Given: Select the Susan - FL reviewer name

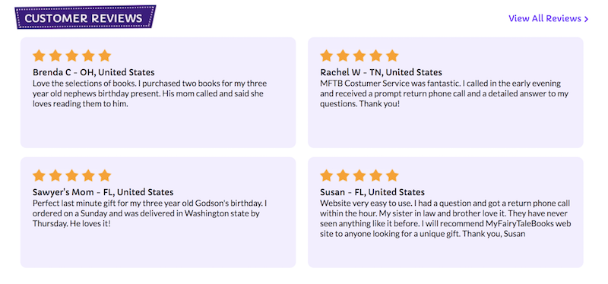Looking at the screenshot, I should tap(372, 192).
